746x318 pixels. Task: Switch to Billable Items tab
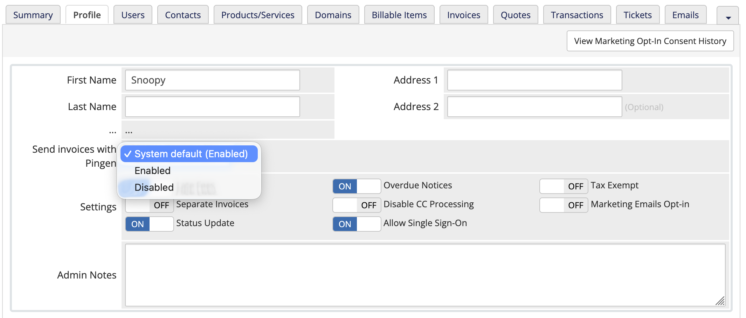[x=399, y=15]
